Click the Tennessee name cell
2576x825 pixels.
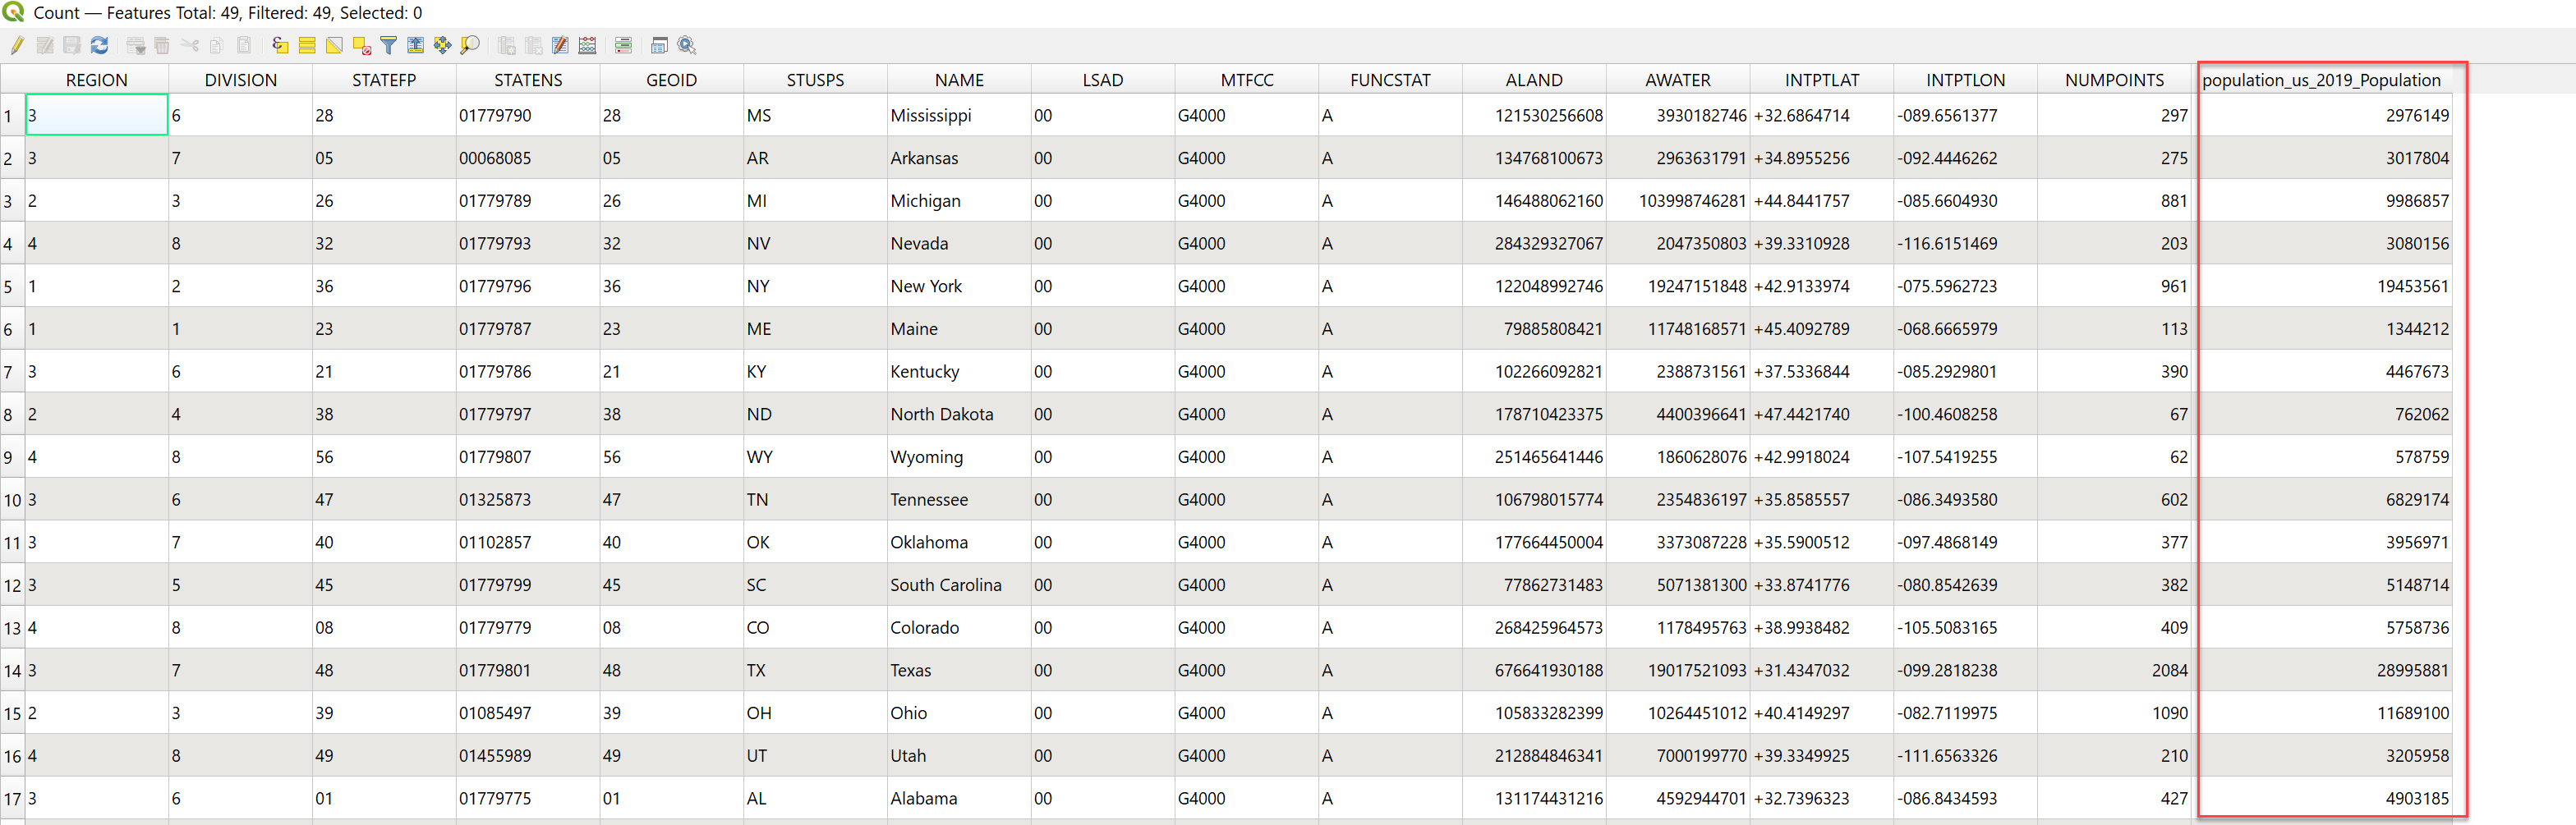pos(959,499)
